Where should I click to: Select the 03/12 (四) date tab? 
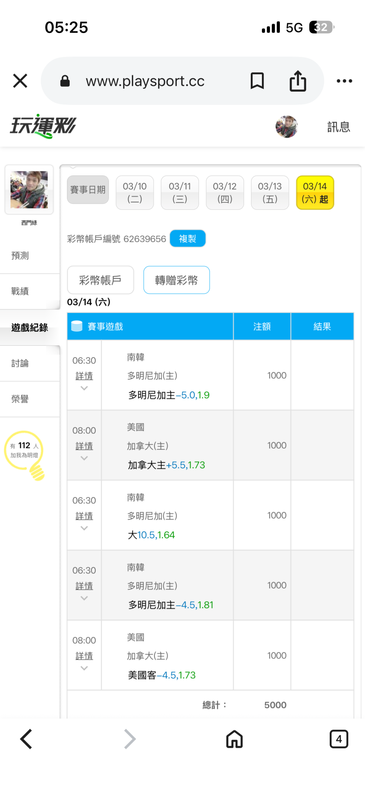[x=225, y=193]
